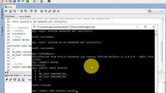Click the Explain Plan icon
166x93 pixels.
click(15, 11)
